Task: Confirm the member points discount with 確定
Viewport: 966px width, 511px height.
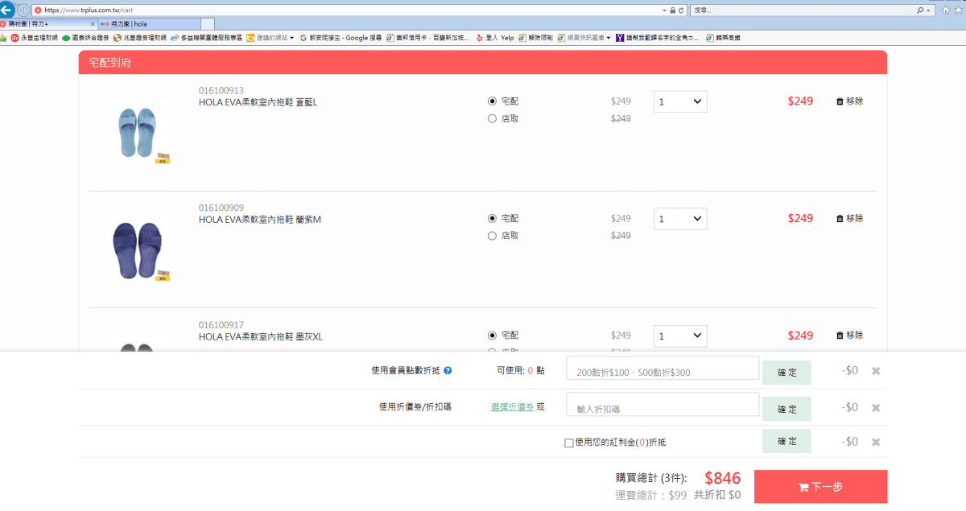Action: [787, 373]
